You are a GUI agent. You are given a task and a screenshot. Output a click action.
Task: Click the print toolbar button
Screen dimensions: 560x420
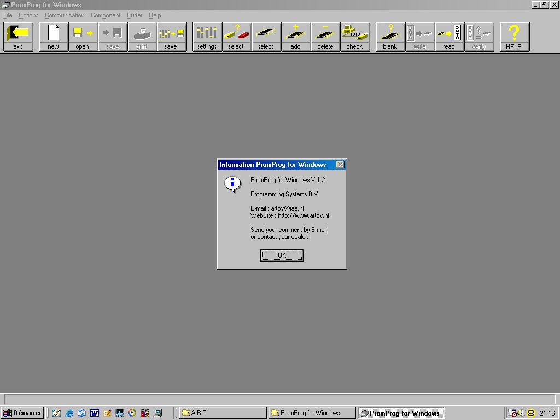tap(142, 37)
